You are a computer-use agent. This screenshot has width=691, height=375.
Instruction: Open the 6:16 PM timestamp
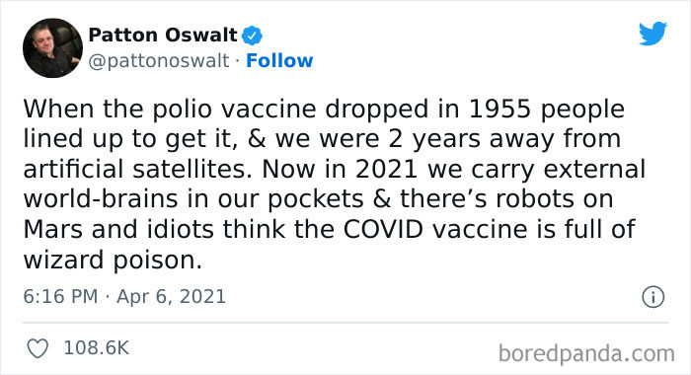[60, 296]
